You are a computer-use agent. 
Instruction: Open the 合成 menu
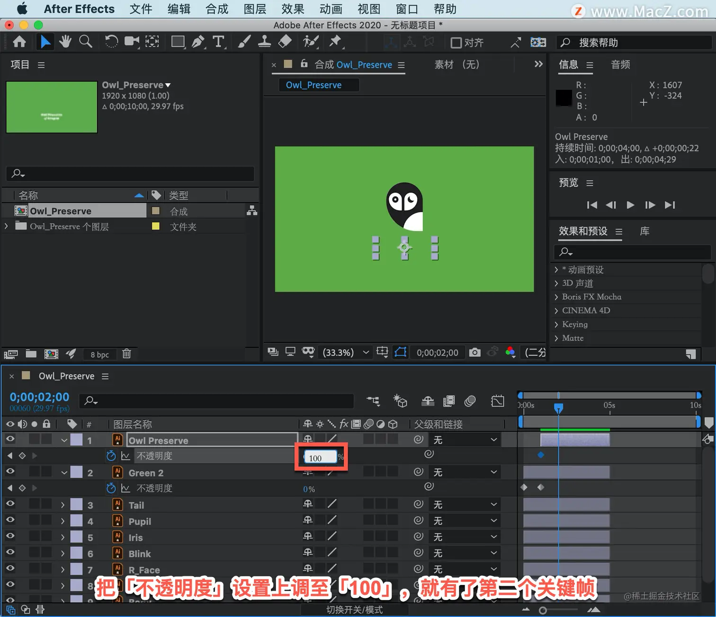tap(217, 9)
